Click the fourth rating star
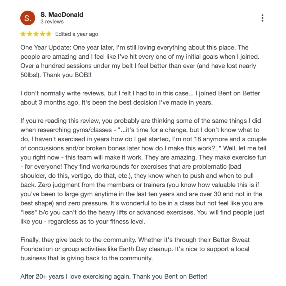Screen dimensions: 286x286 (42, 34)
